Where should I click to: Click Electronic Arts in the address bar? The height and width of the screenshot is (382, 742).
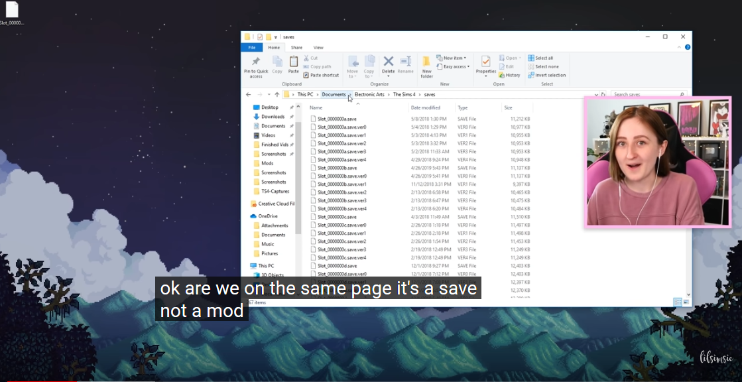(x=369, y=95)
